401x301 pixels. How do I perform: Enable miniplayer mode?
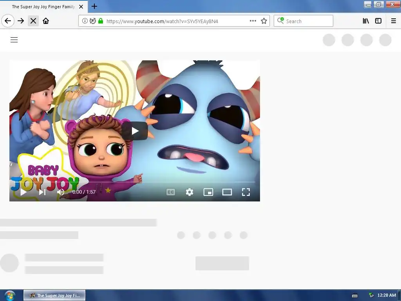(208, 192)
